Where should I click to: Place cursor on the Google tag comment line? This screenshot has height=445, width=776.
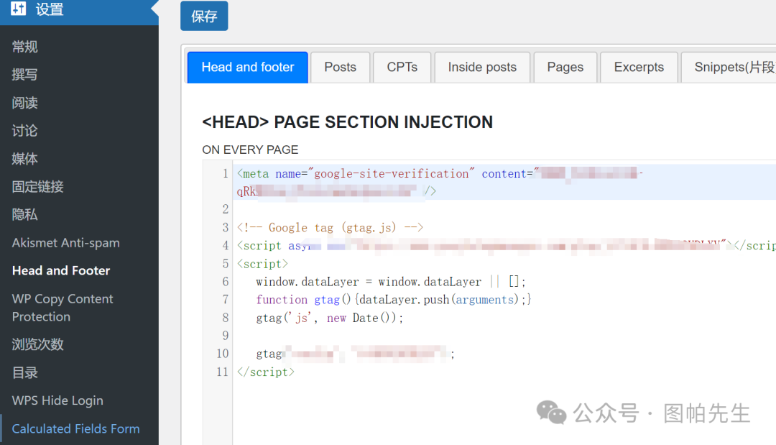click(330, 228)
